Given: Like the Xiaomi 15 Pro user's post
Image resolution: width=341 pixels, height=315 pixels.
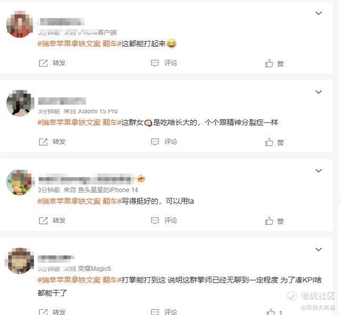Looking at the screenshot, I should [274, 142].
